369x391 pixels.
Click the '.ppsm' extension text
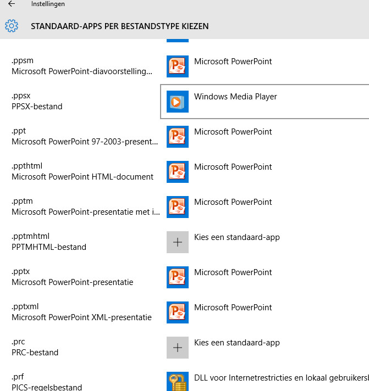(x=23, y=60)
